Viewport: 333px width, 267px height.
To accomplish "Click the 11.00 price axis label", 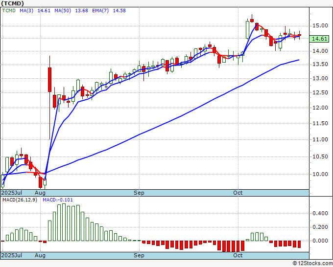I will coord(320,139).
